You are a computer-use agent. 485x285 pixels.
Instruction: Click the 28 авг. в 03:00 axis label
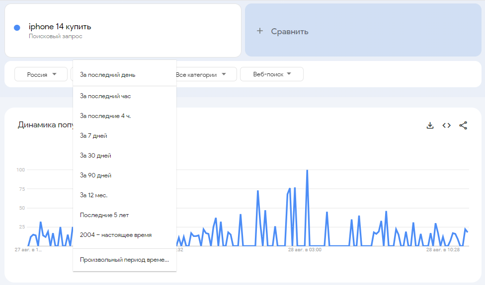[x=305, y=249]
